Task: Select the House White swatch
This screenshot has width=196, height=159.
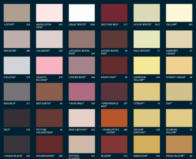Action: (147, 13)
